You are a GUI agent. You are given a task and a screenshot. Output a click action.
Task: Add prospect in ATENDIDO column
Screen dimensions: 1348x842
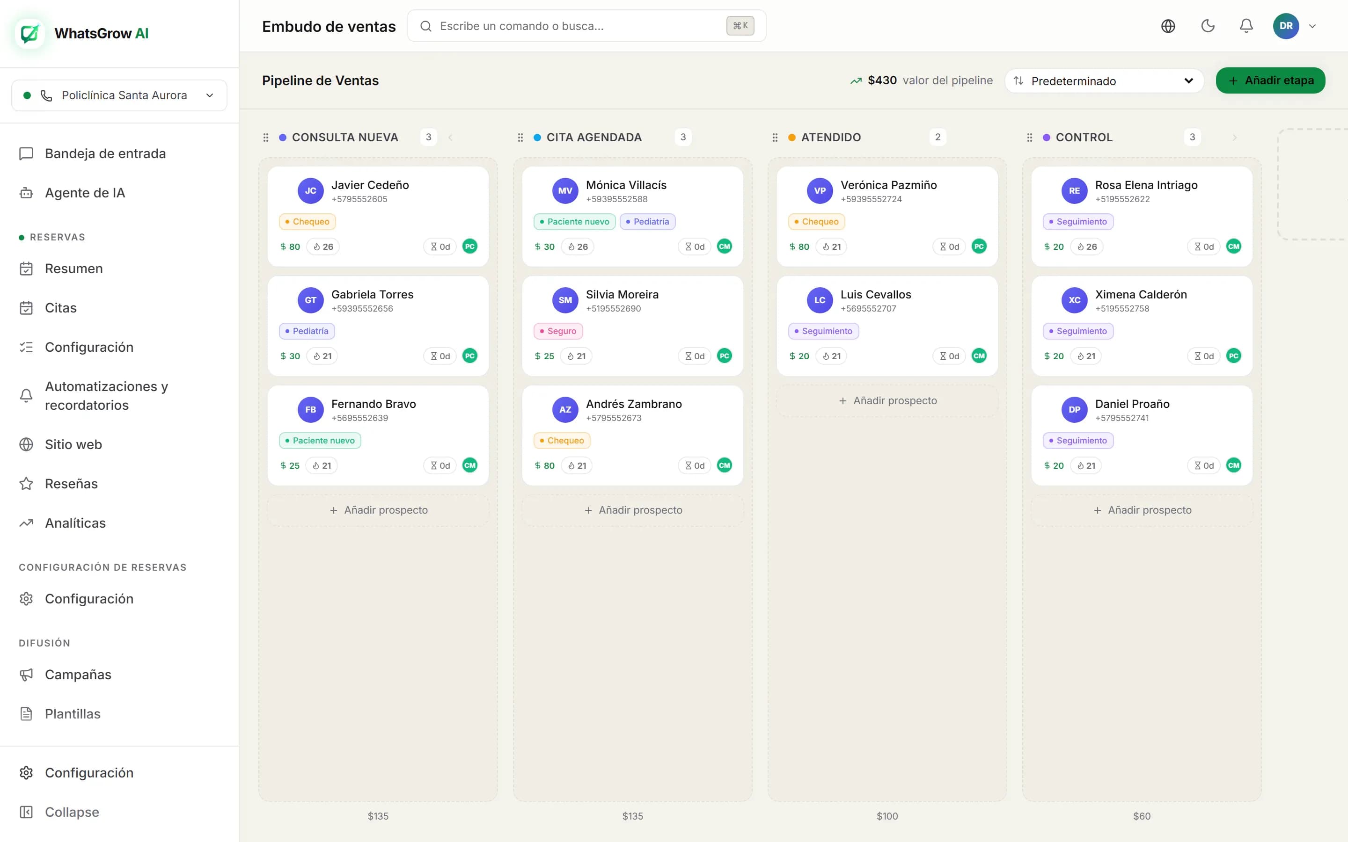point(887,400)
